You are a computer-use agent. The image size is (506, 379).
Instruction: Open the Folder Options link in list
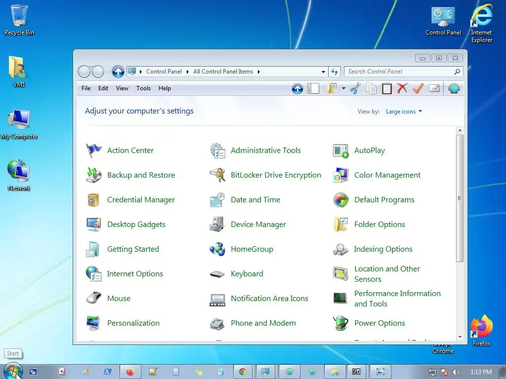(x=379, y=225)
